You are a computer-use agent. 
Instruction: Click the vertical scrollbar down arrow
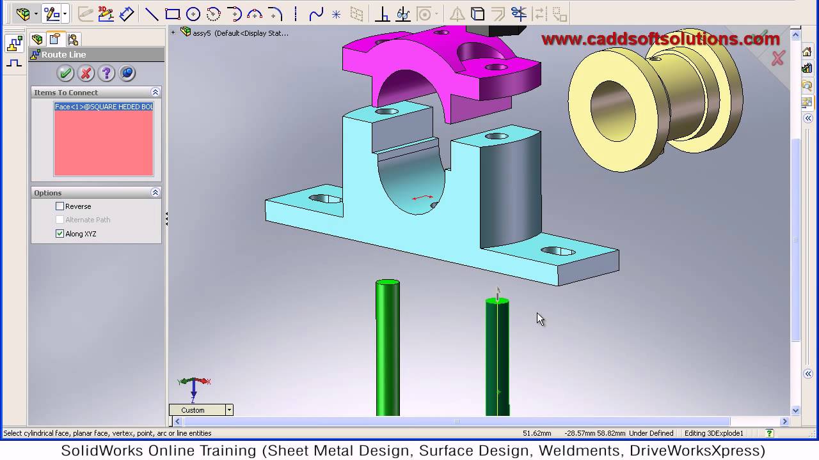[796, 411]
